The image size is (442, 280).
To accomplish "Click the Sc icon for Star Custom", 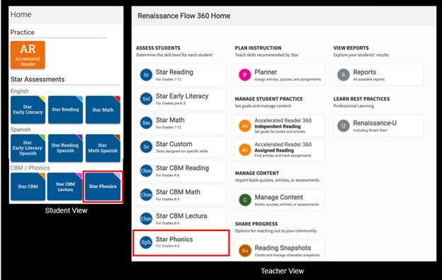I will (146, 147).
